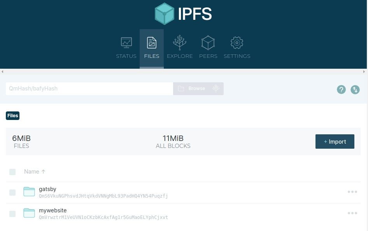This screenshot has height=231, width=368.
Task: Click the Browse button label
Action: click(x=197, y=89)
